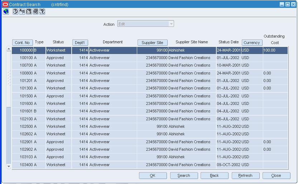Click Dept 1414 in row 100700

click(x=80, y=65)
